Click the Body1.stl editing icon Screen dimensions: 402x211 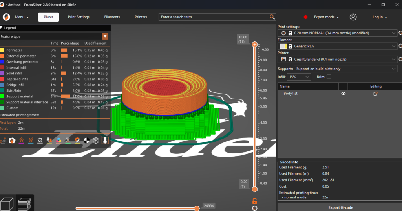pos(375,94)
